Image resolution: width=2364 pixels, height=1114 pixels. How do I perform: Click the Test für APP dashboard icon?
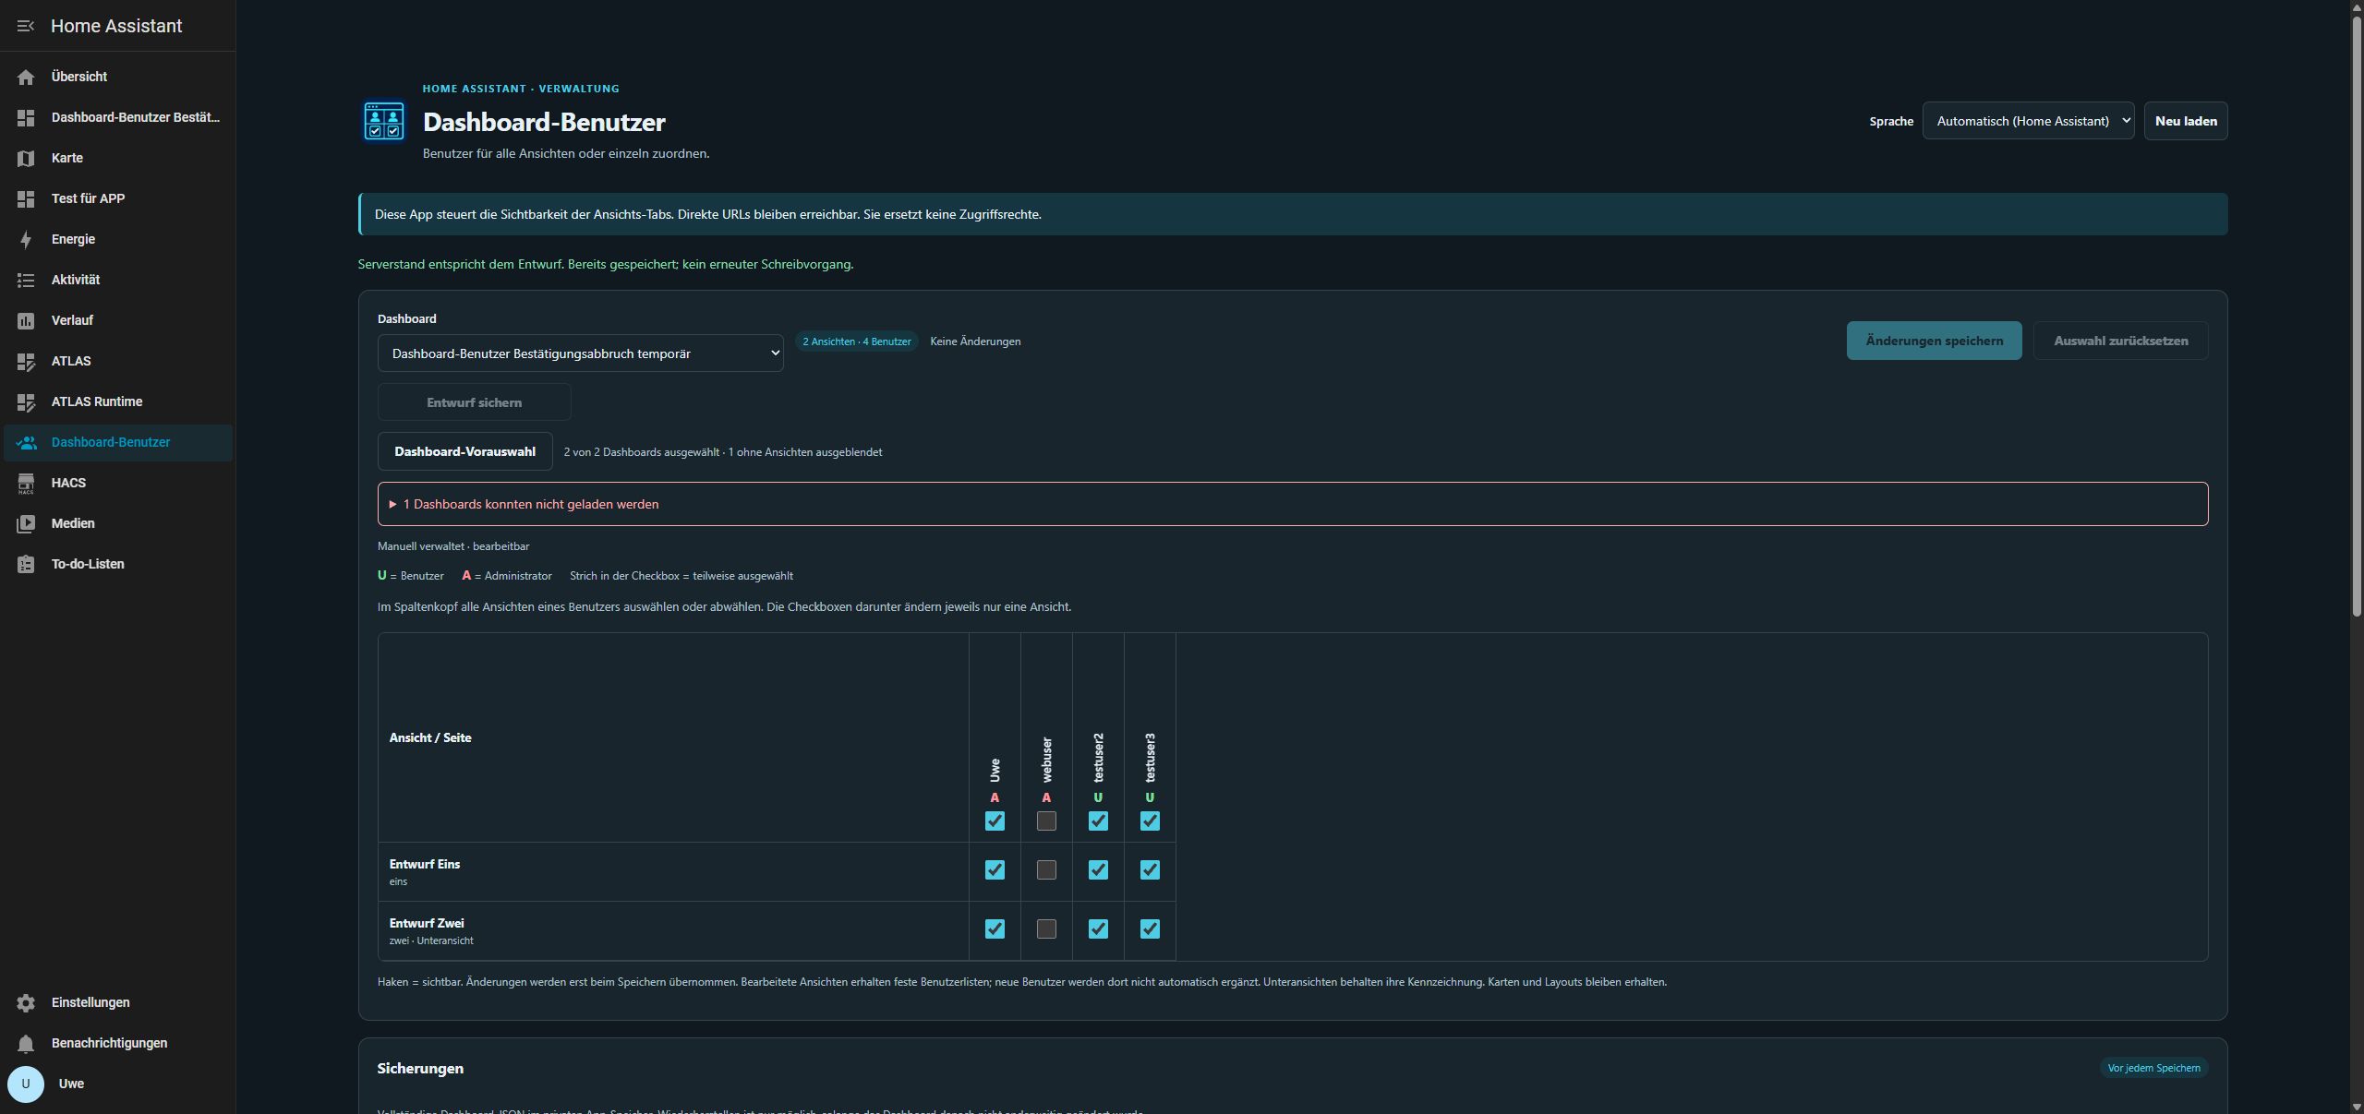pyautogui.click(x=26, y=198)
